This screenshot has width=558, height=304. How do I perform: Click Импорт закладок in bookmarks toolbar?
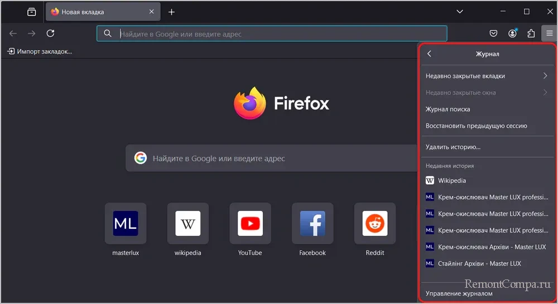tap(40, 51)
